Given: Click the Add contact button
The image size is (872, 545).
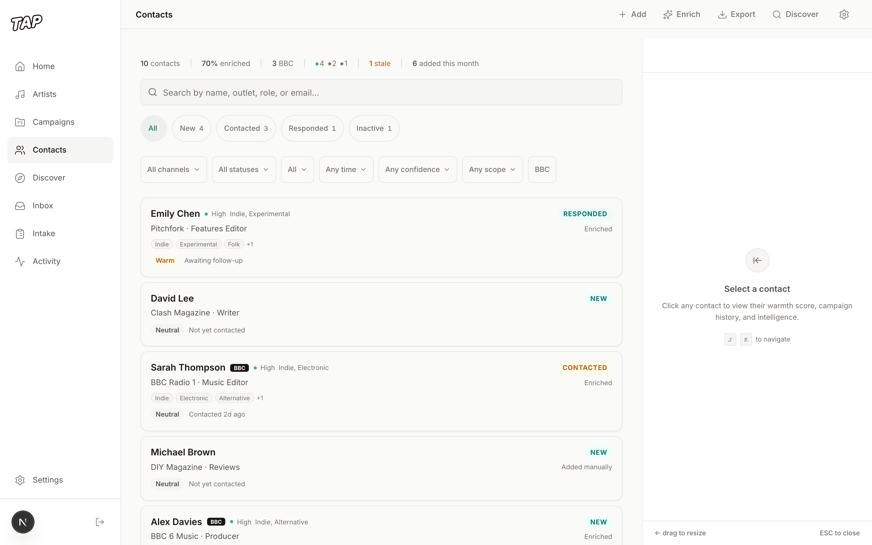Looking at the screenshot, I should [x=632, y=15].
